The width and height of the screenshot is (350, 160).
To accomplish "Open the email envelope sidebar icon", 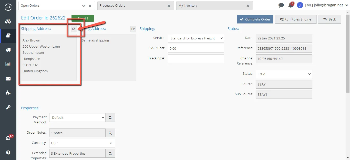I will pyautogui.click(x=8, y=79).
